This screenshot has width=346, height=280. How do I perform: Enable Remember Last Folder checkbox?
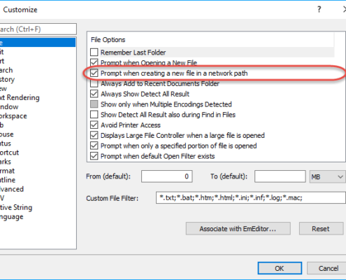(94, 52)
